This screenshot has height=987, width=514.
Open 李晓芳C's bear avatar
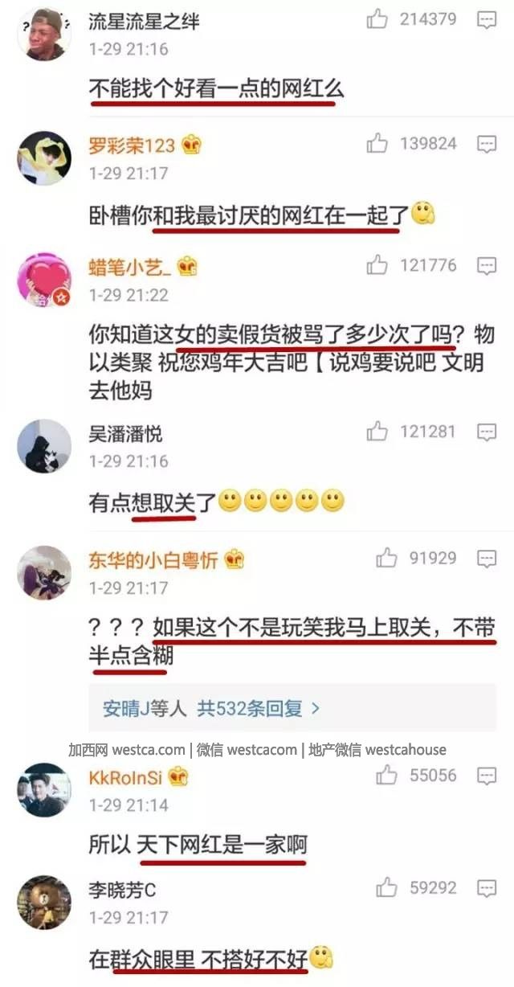(44, 902)
